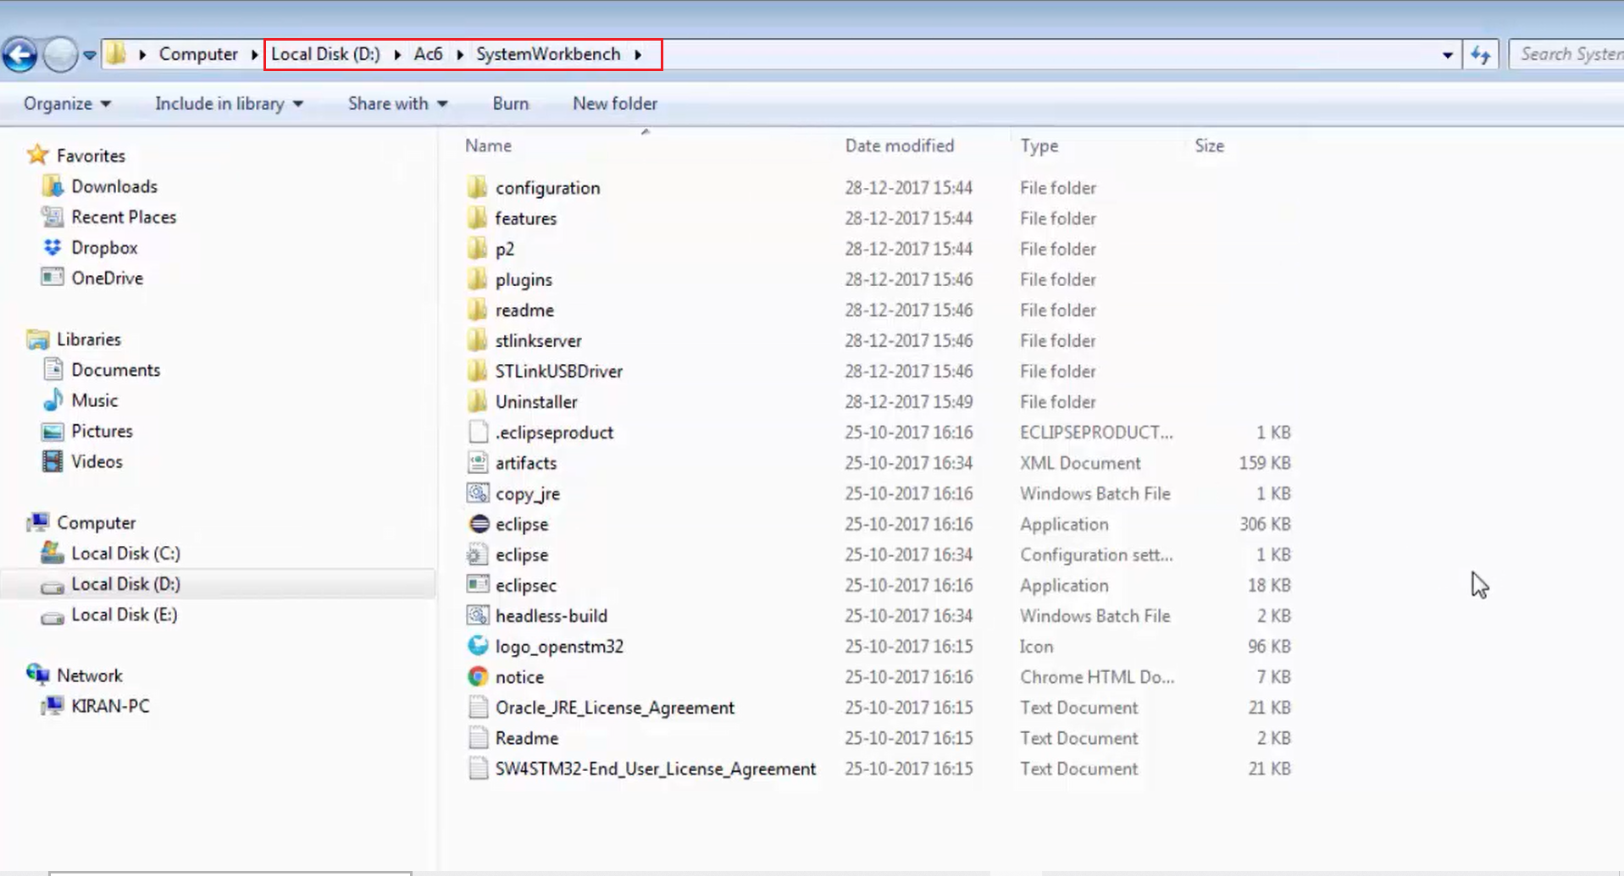
Task: Open Local Disk (D:) in navigation pane
Action: [125, 584]
